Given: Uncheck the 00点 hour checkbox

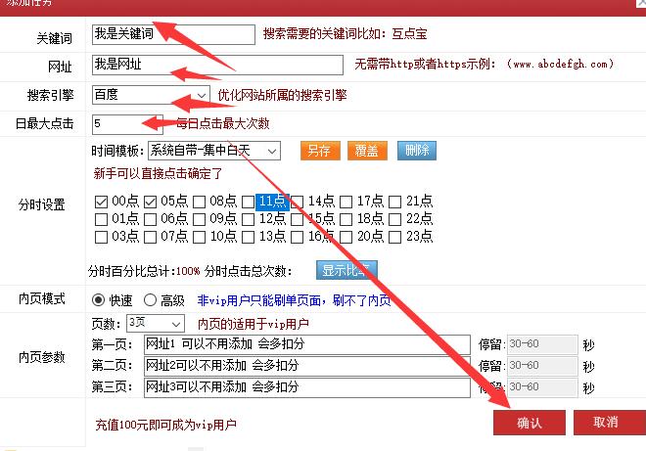Looking at the screenshot, I should pyautogui.click(x=102, y=202).
